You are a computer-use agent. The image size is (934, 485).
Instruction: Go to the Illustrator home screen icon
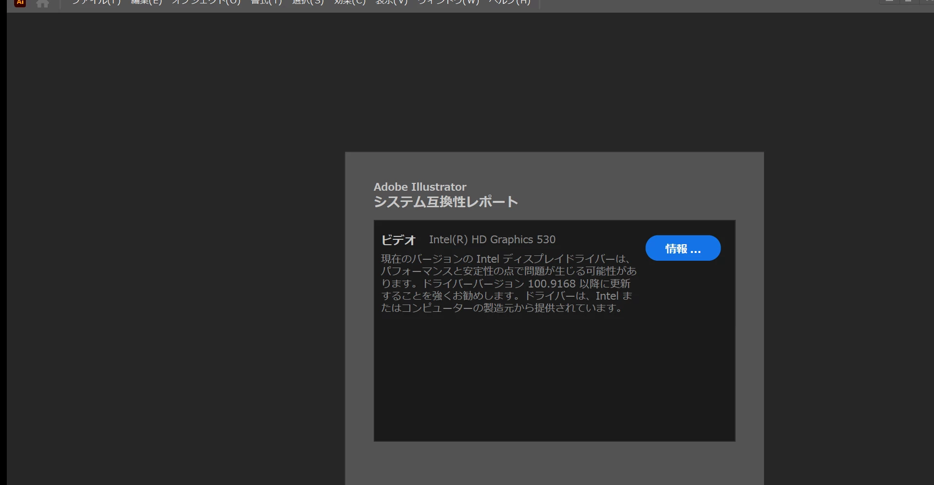coord(42,3)
